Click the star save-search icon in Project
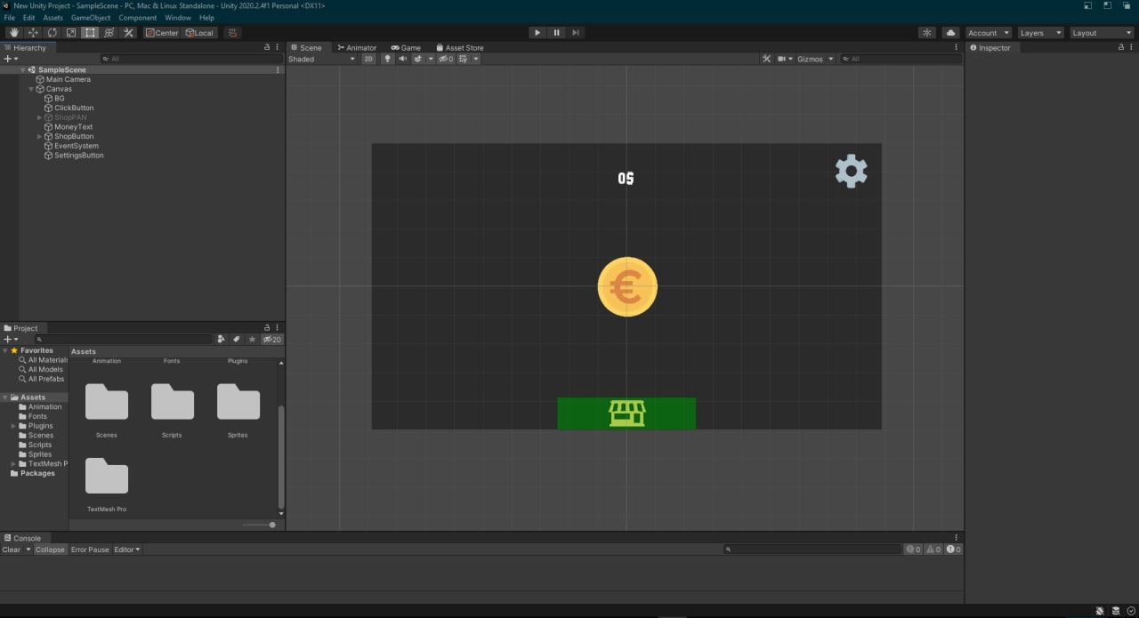The width and height of the screenshot is (1139, 618). click(252, 339)
